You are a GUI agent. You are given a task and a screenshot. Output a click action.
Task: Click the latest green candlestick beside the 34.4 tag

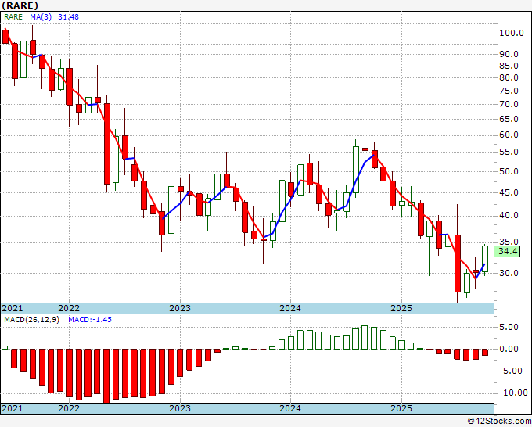pos(485,259)
